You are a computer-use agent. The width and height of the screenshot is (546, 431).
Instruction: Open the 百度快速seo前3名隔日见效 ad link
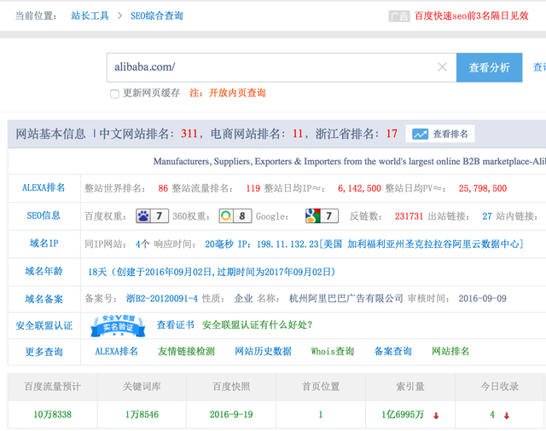tap(472, 15)
